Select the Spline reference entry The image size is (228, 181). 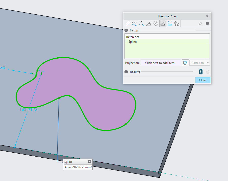click(132, 41)
